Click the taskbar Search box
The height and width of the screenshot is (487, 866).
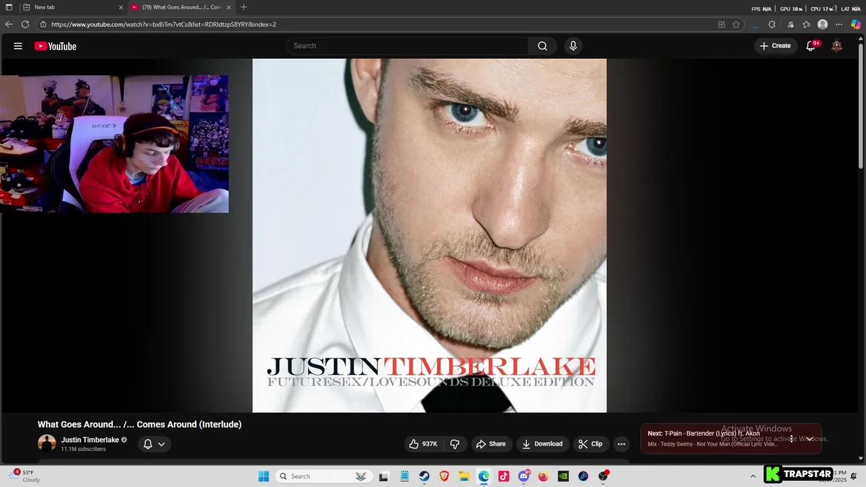click(325, 476)
